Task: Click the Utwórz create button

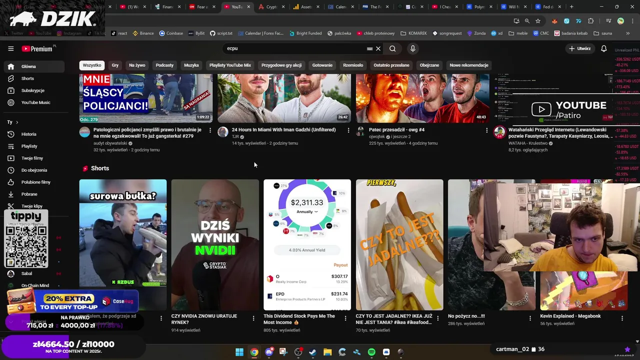Action: pyautogui.click(x=579, y=48)
